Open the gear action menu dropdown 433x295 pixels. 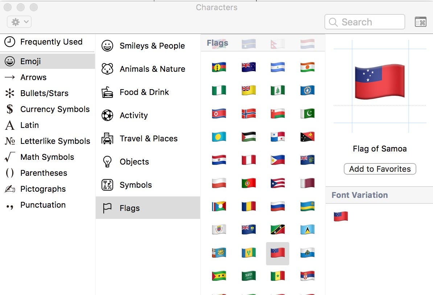(19, 22)
